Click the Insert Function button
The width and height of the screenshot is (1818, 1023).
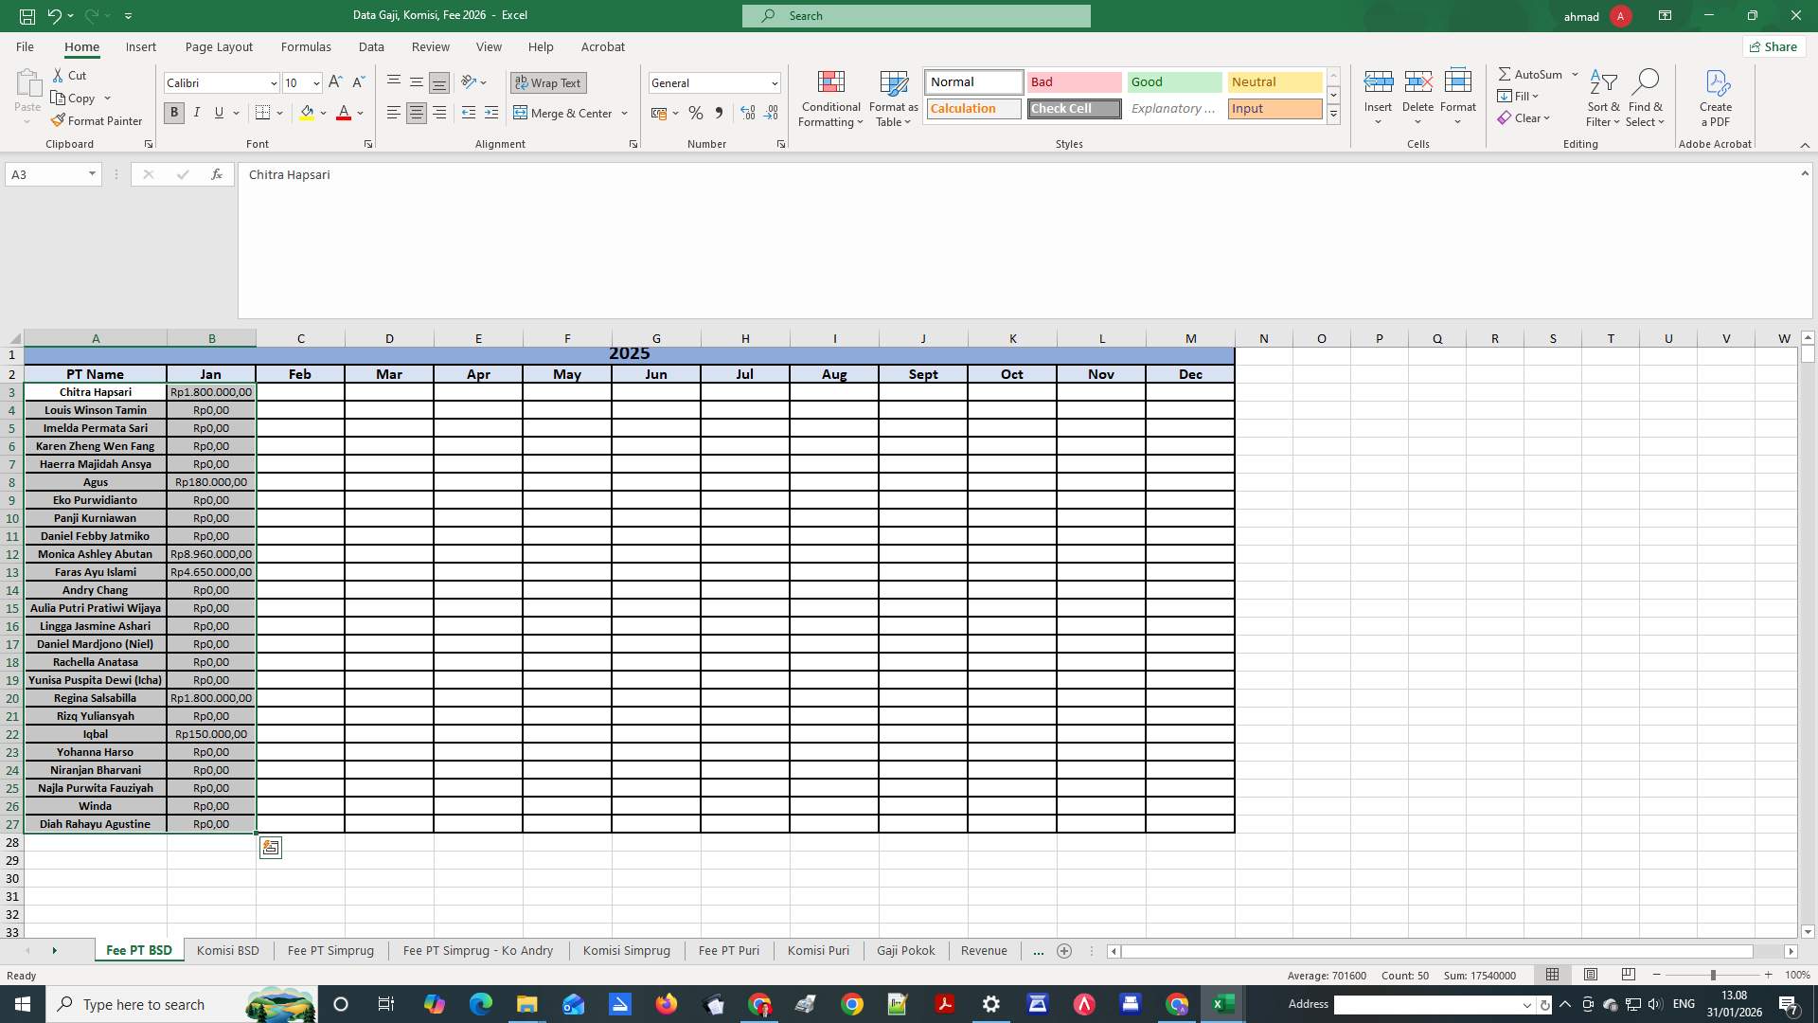pos(216,174)
